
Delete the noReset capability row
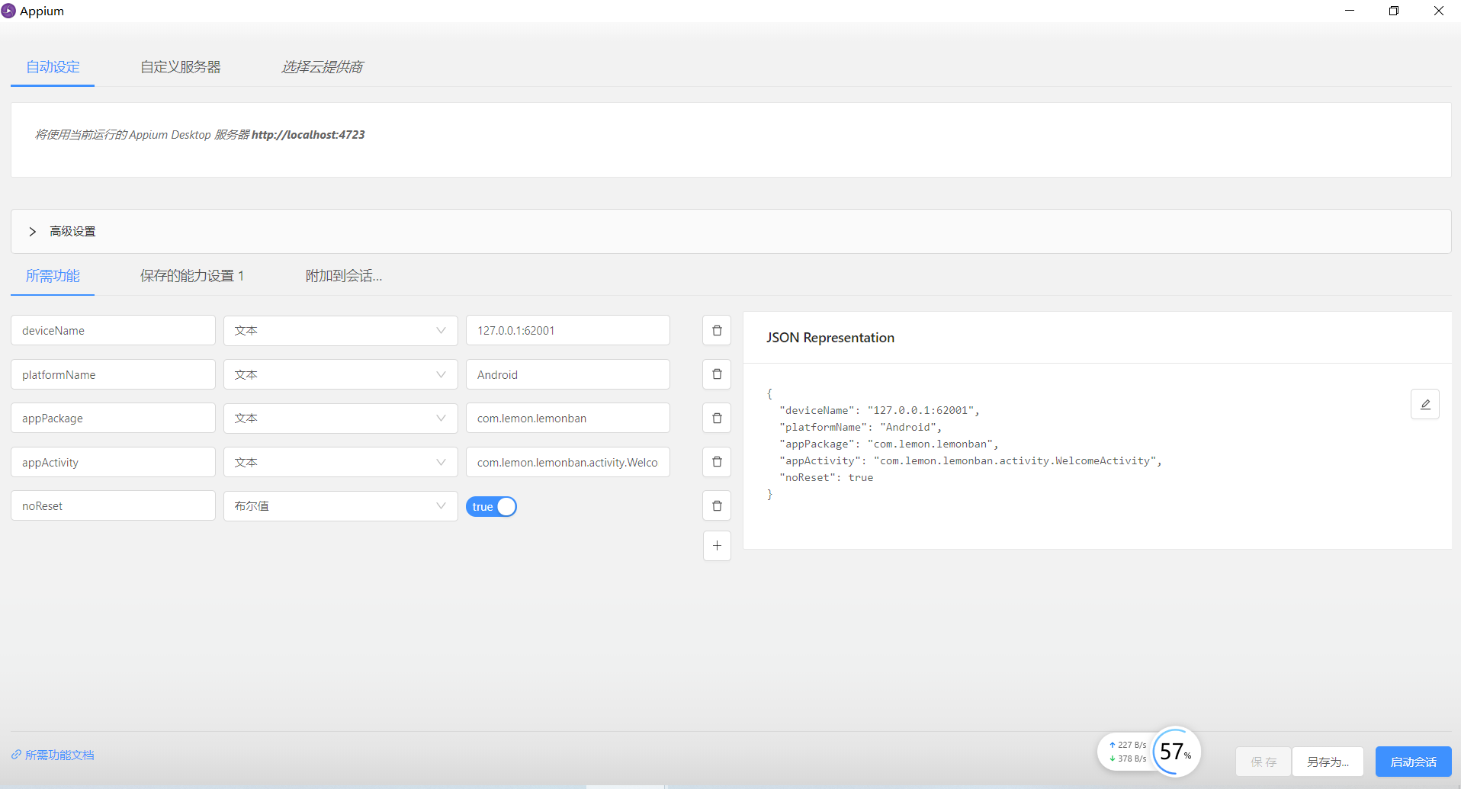click(717, 505)
